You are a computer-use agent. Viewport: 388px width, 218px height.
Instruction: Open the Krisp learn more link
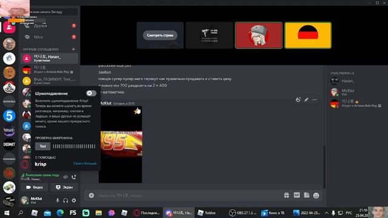85,163
